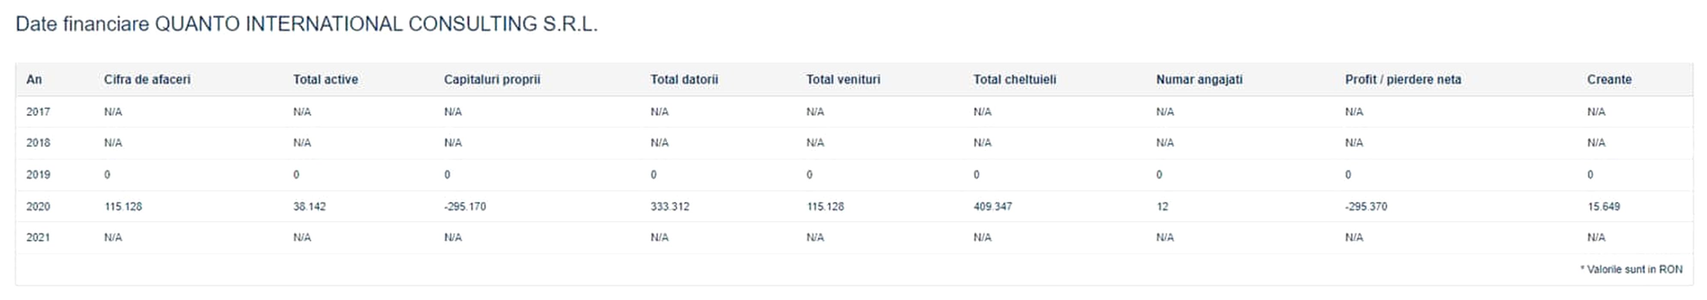
Task: Click the 2020 net loss value -295.370
Action: pyautogui.click(x=1366, y=207)
